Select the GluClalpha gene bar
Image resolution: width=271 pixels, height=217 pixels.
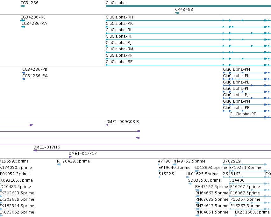point(189,6)
